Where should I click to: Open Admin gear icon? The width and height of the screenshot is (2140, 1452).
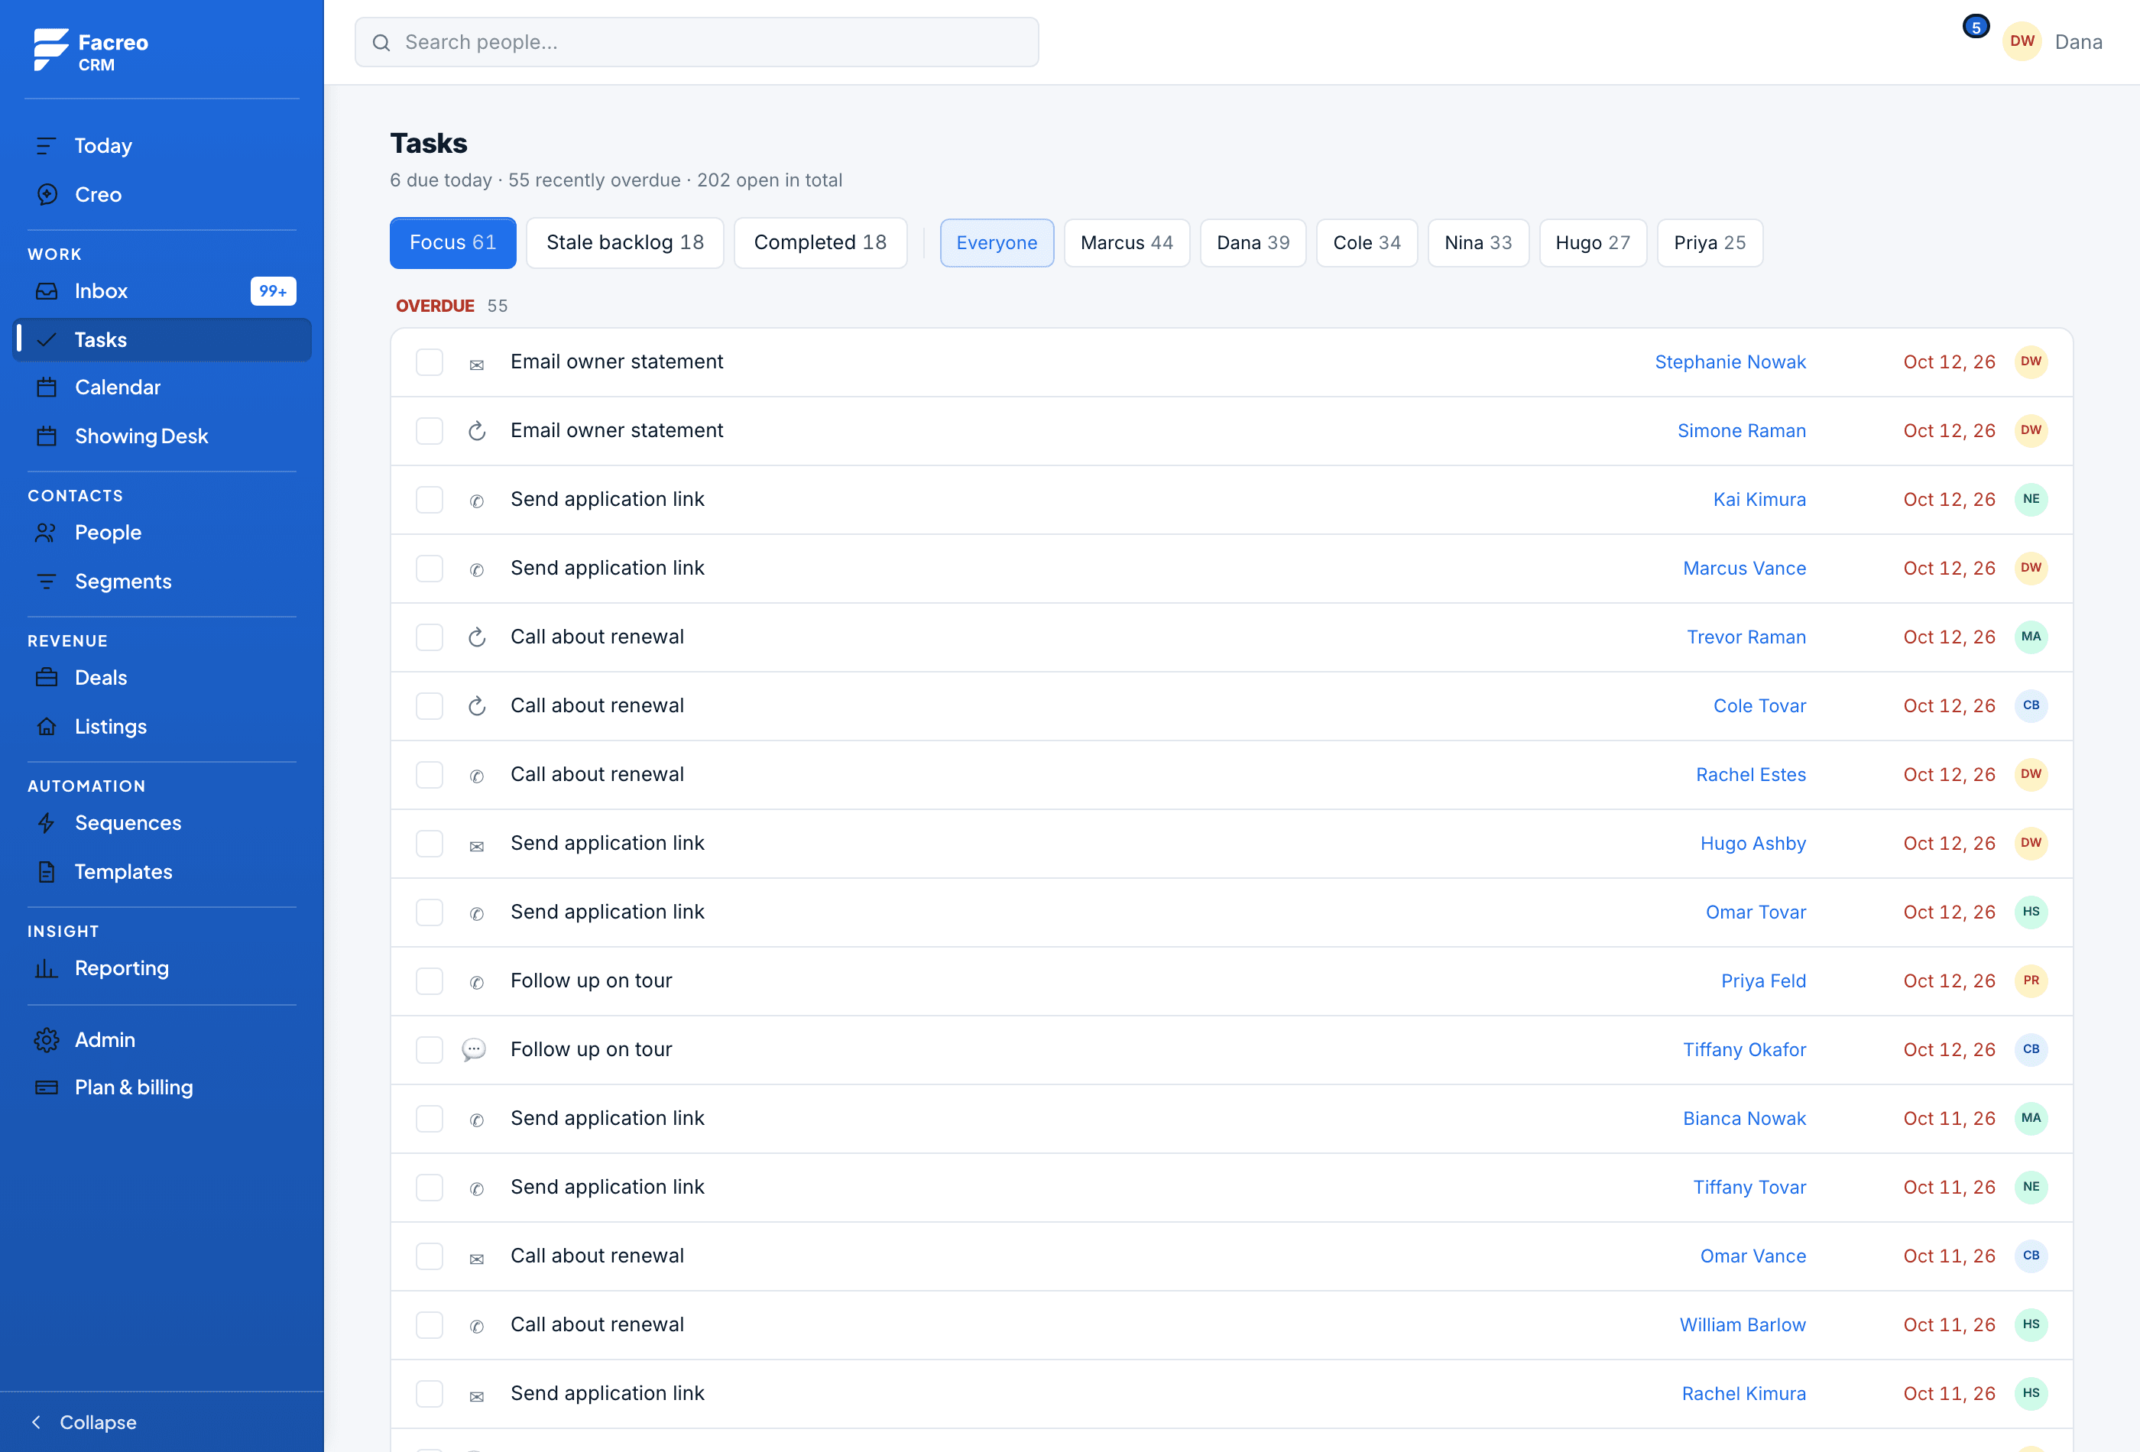point(46,1039)
